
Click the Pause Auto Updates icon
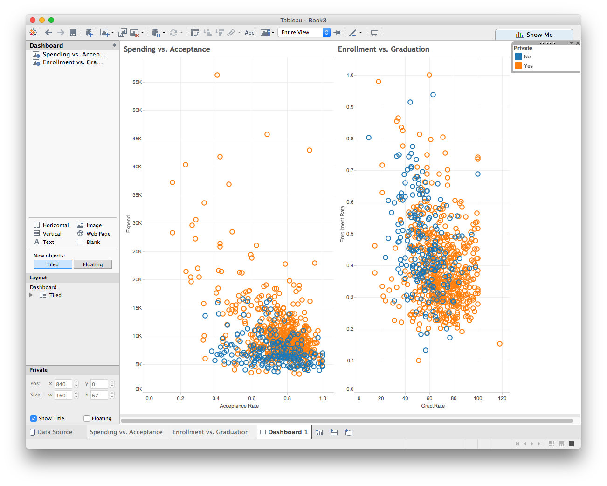pos(156,33)
